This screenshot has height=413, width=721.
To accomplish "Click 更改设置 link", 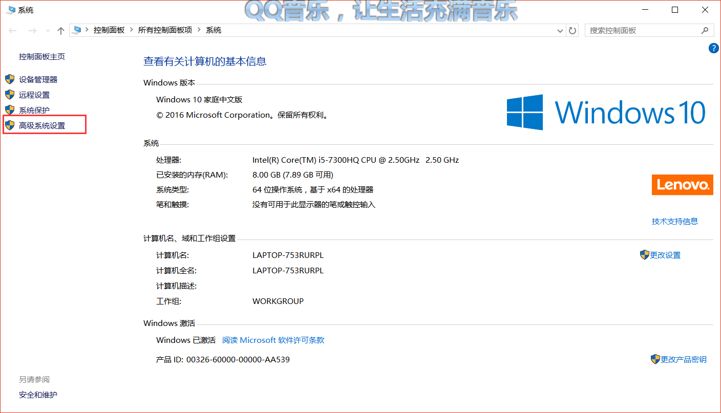I will pyautogui.click(x=665, y=255).
